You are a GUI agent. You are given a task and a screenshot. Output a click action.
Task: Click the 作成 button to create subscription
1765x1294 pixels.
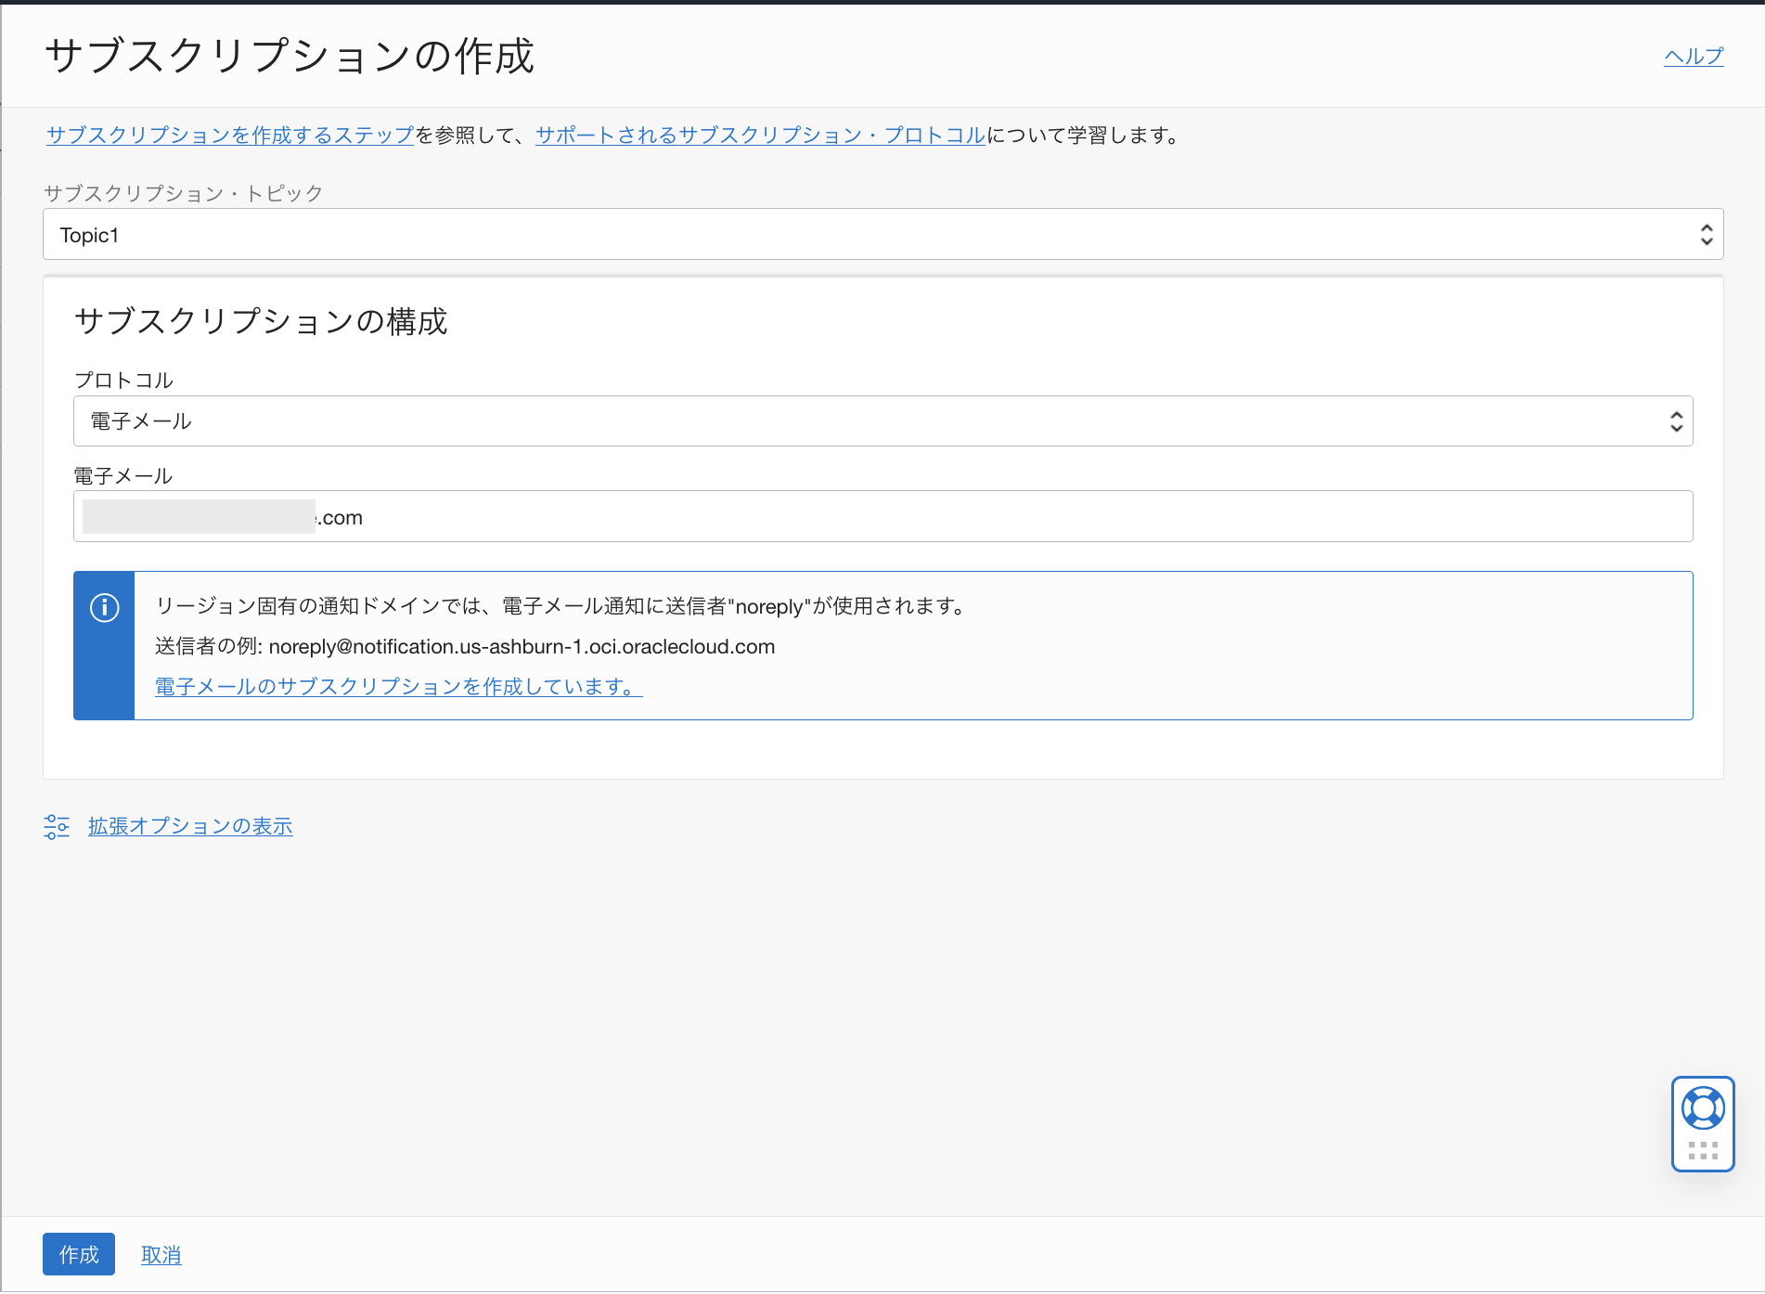click(x=78, y=1254)
